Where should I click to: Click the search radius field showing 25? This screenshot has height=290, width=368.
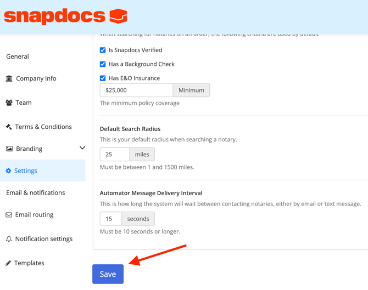[x=115, y=155]
